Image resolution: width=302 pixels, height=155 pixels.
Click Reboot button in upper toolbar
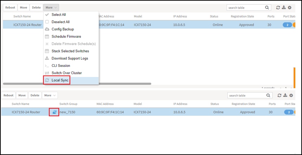[x=10, y=8]
